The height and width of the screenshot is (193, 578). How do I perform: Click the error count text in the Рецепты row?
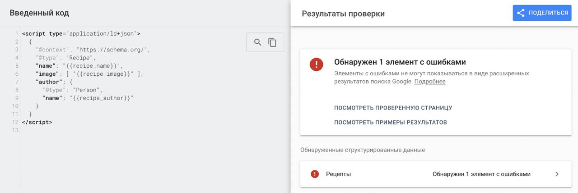click(481, 174)
